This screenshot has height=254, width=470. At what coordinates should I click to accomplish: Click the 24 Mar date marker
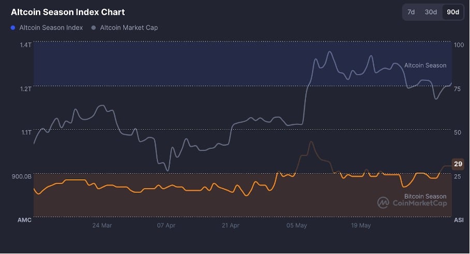(x=102, y=225)
